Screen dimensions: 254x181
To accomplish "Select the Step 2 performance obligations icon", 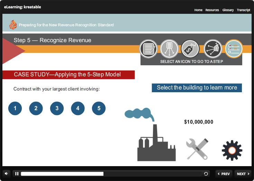I will coord(170,49).
